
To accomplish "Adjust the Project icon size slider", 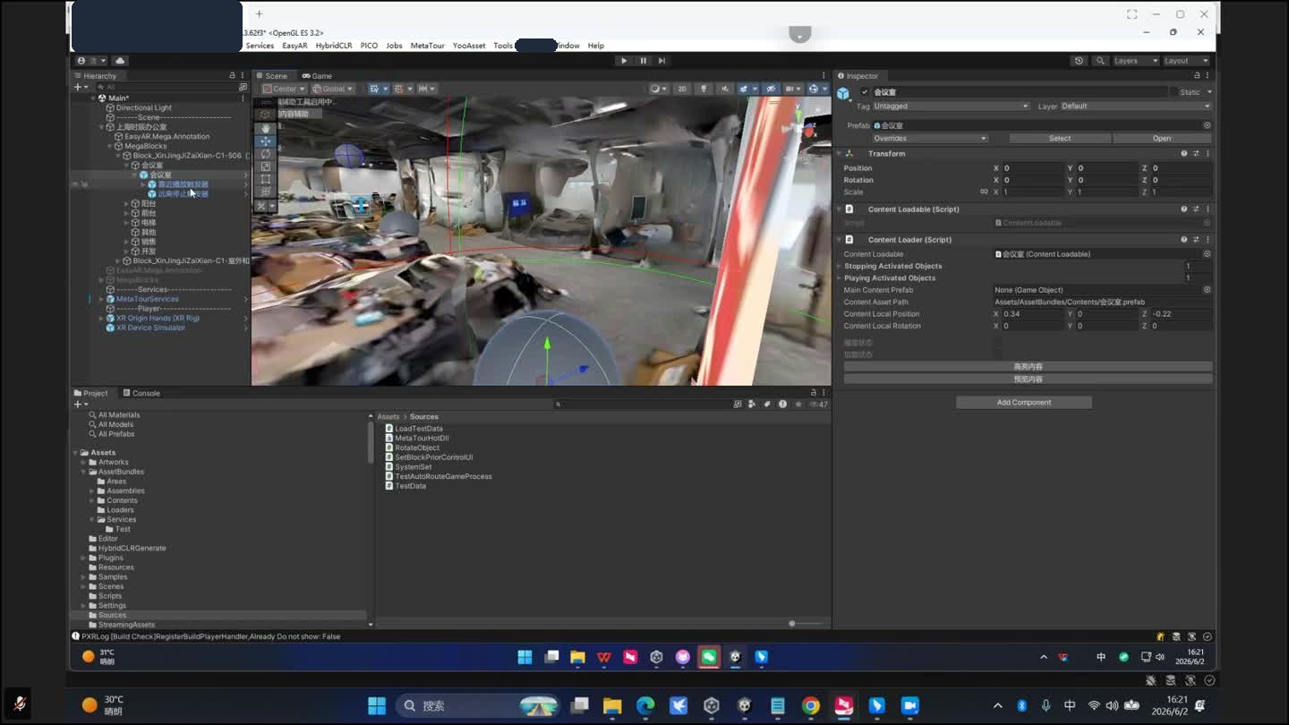I will tap(792, 623).
